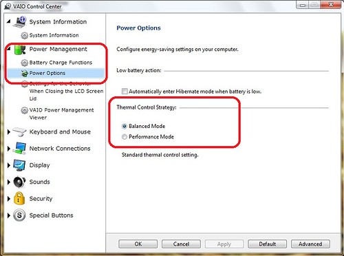Click the OK button

click(x=138, y=244)
